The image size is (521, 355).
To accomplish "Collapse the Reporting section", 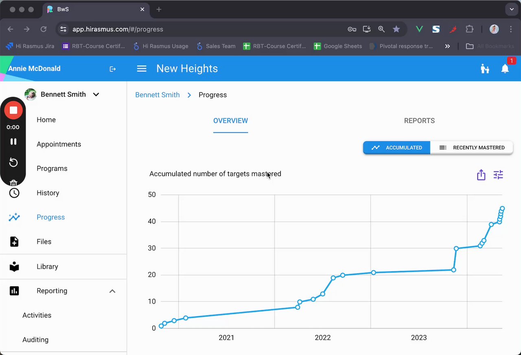I will click(112, 291).
